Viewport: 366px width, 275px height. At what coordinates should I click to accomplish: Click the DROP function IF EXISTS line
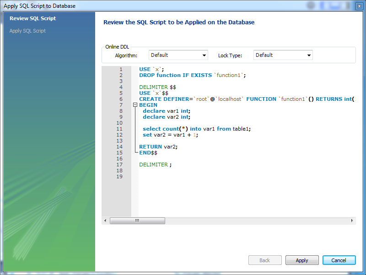click(192, 75)
